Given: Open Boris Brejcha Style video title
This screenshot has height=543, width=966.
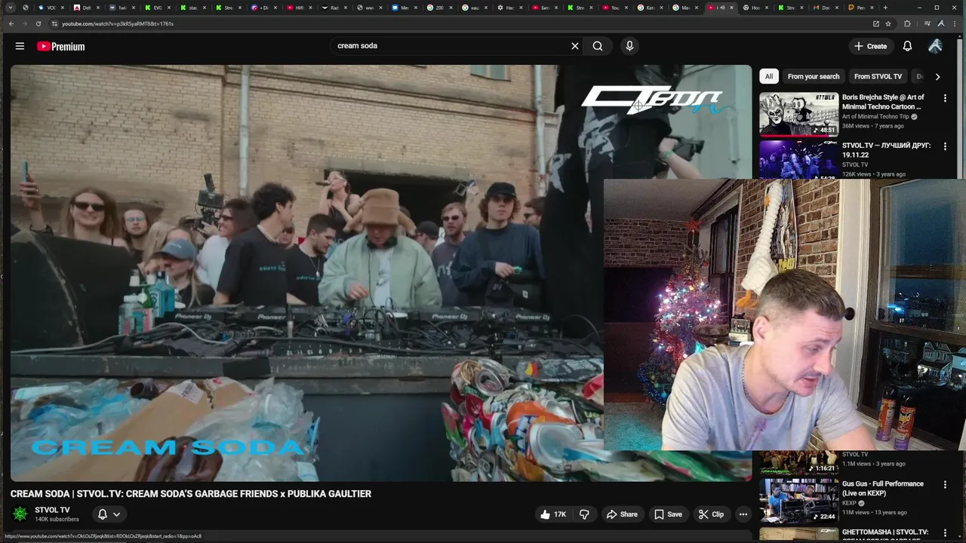Looking at the screenshot, I should coord(883,102).
